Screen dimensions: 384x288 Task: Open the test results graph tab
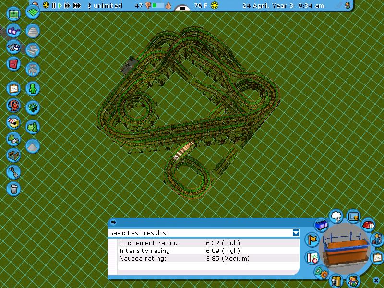pyautogui.click(x=312, y=257)
